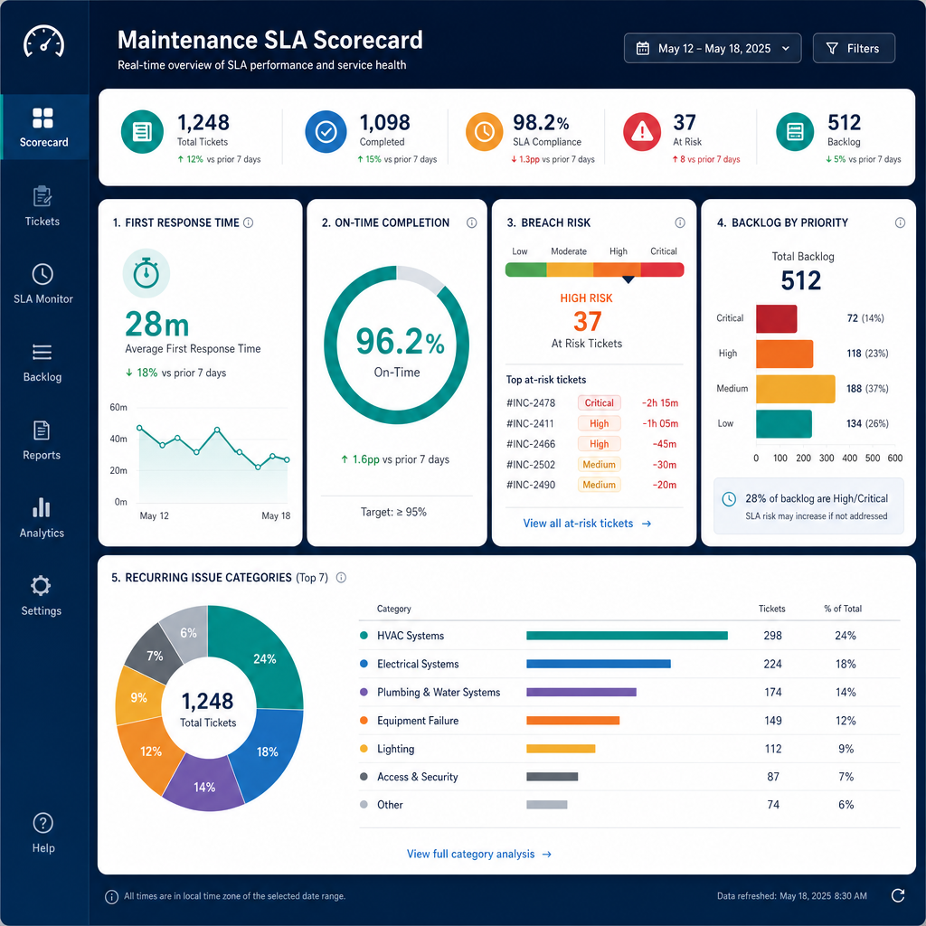Viewport: 926px width, 926px height.
Task: Show info for Breach Risk
Action: coord(680,222)
